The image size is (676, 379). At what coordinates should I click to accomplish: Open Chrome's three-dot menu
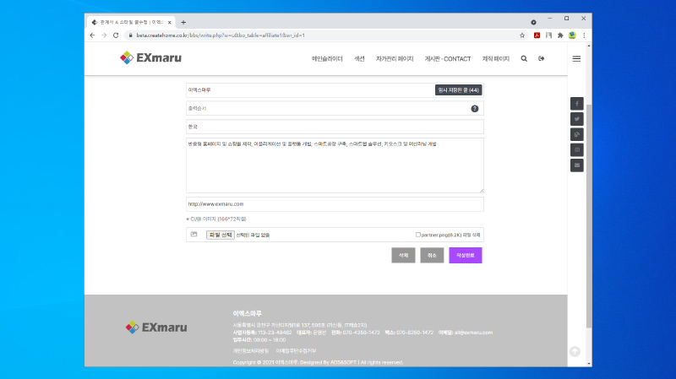click(x=584, y=35)
